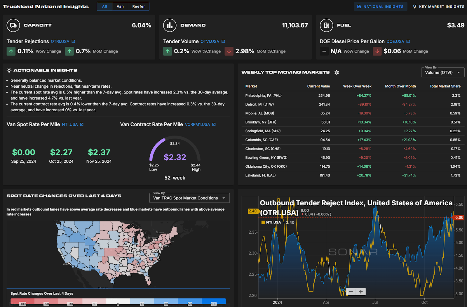Click Diesel MoM down-arrow icon
This screenshot has width=467, height=307.
pos(377,51)
